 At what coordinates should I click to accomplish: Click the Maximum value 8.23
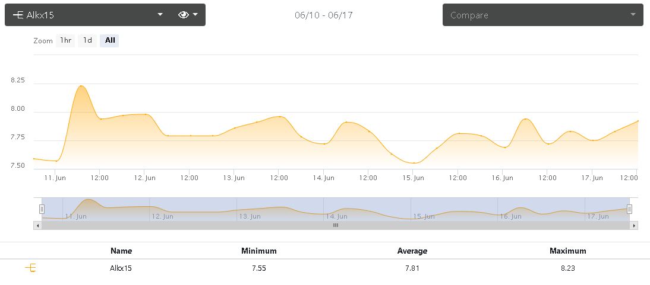coord(568,268)
